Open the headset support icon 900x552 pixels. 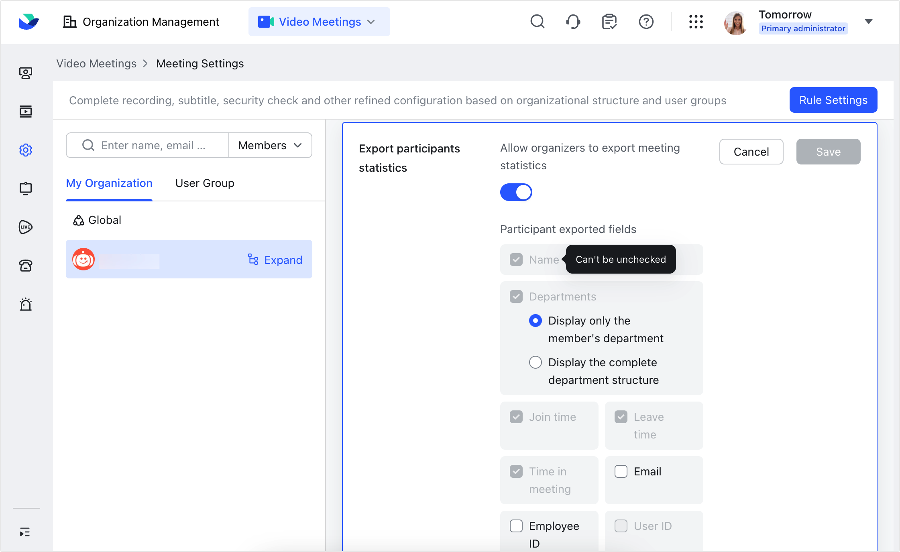pyautogui.click(x=573, y=22)
